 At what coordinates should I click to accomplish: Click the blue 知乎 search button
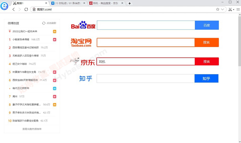pyautogui.click(x=206, y=78)
